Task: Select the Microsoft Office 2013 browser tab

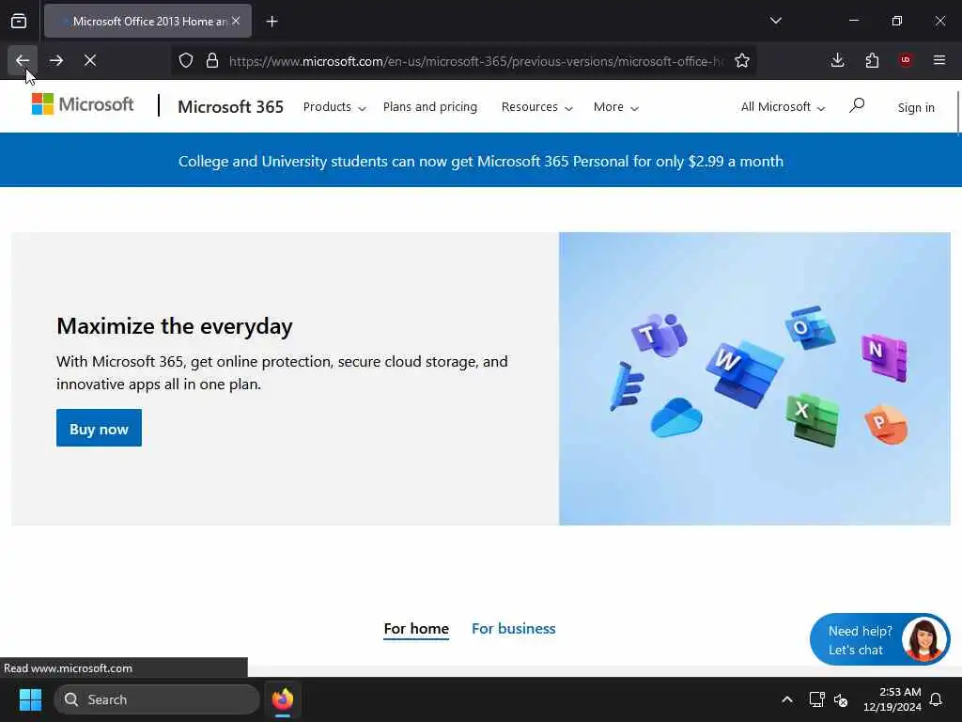Action: [x=147, y=21]
